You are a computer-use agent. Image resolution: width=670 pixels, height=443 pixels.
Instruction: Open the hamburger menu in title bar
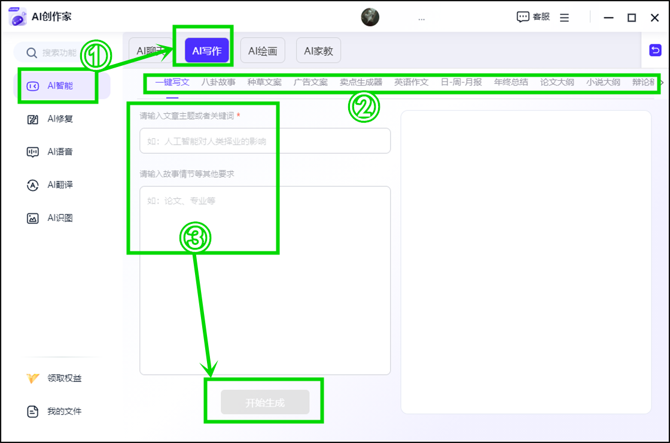[564, 18]
